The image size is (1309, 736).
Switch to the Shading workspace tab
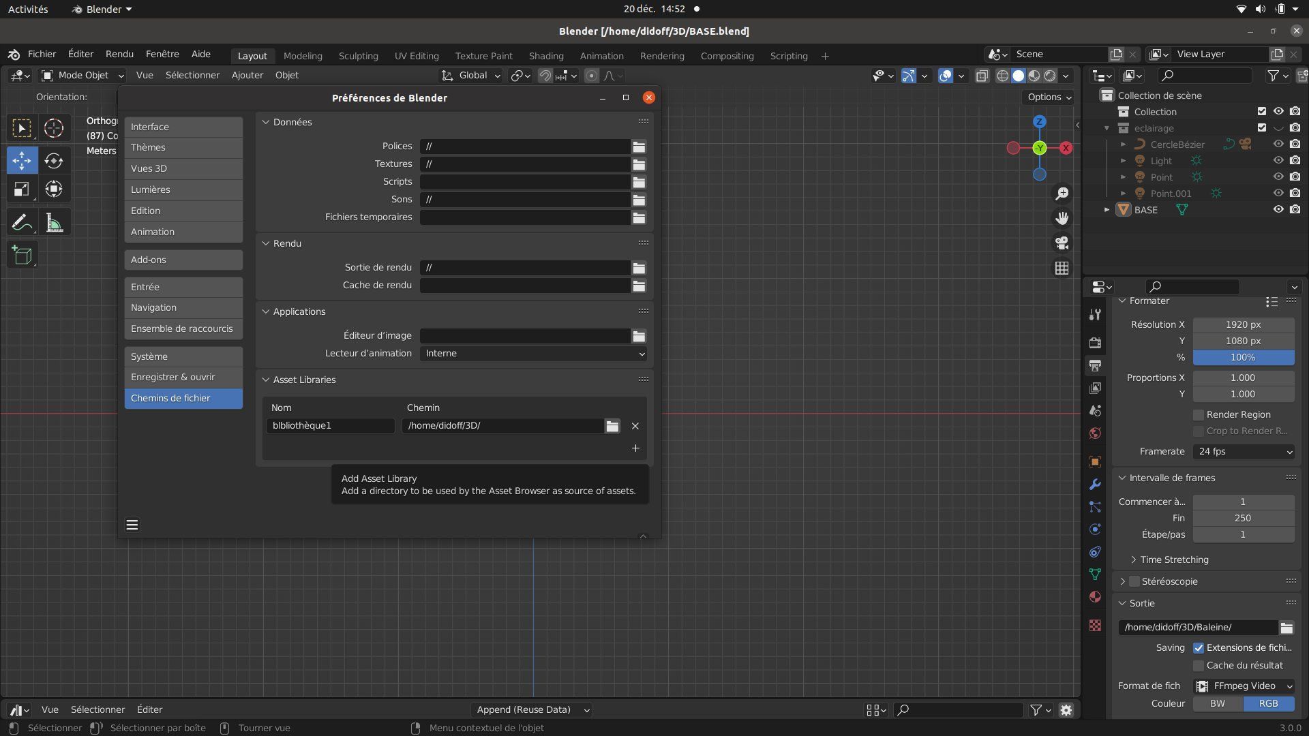pos(546,56)
